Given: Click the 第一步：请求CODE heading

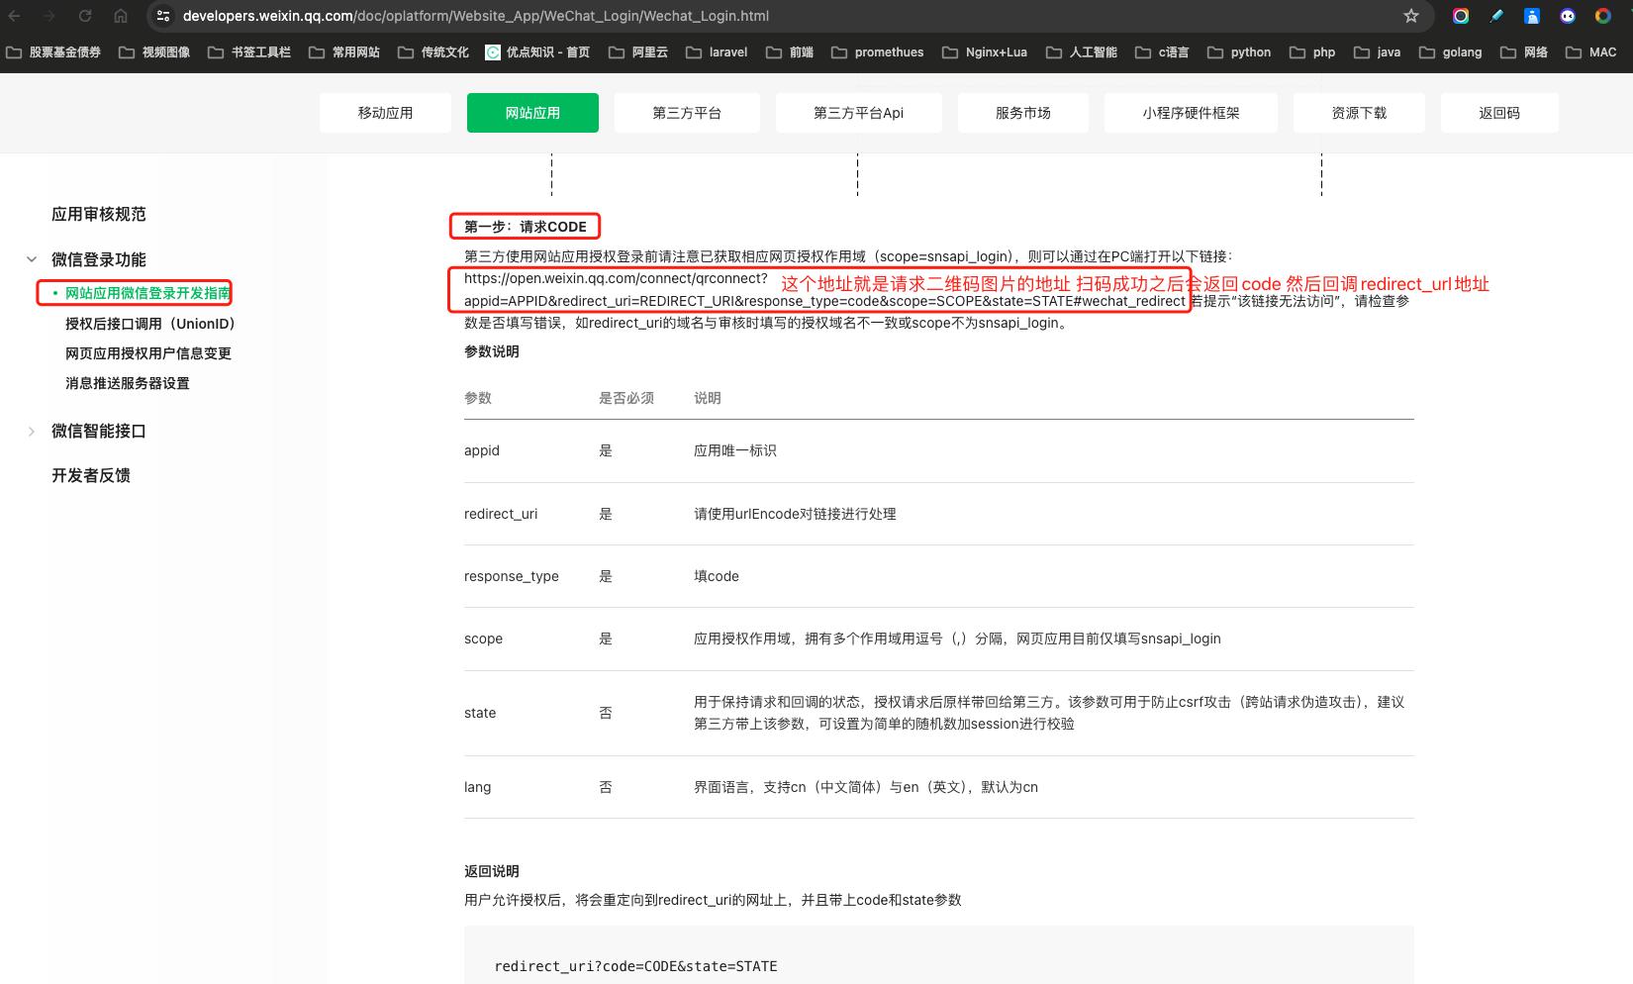Looking at the screenshot, I should pyautogui.click(x=526, y=227).
